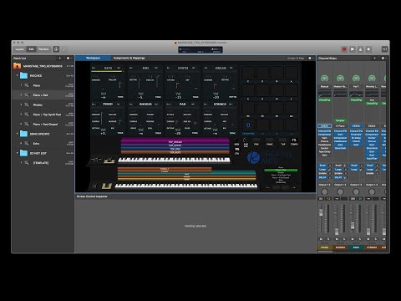
Task: Click the PATCHES folder icon
Action: coord(23,75)
